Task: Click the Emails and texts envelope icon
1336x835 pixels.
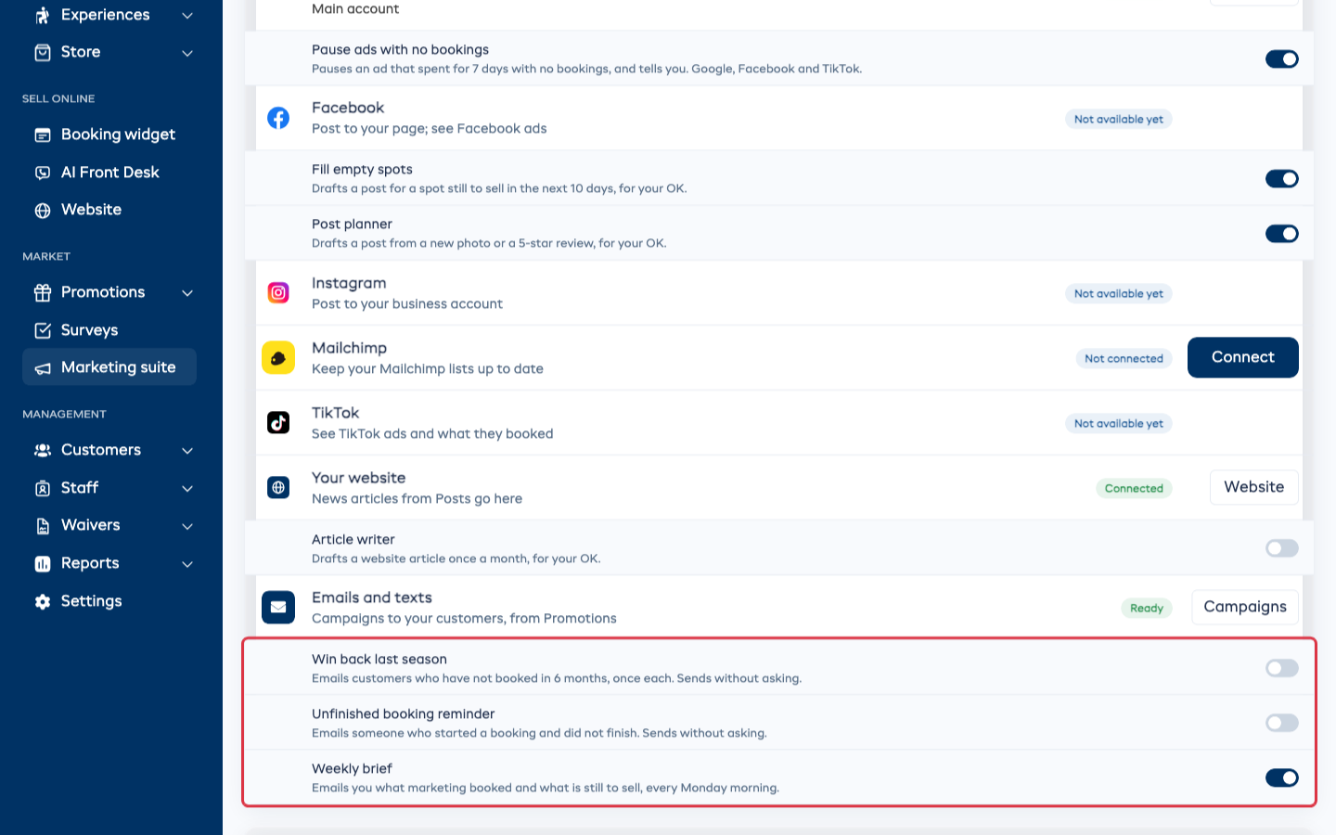Action: pos(278,608)
